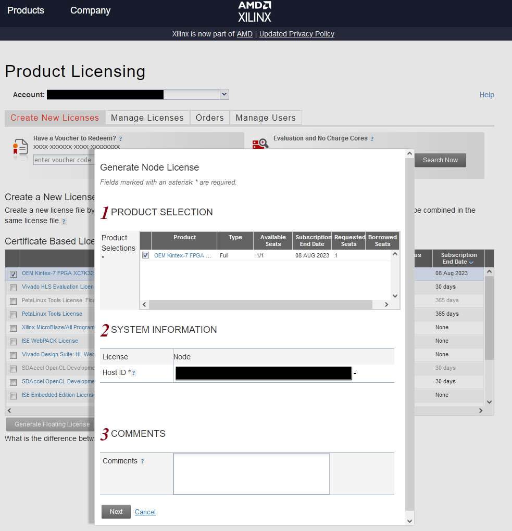Click the voucher certificate icon

coord(20,148)
